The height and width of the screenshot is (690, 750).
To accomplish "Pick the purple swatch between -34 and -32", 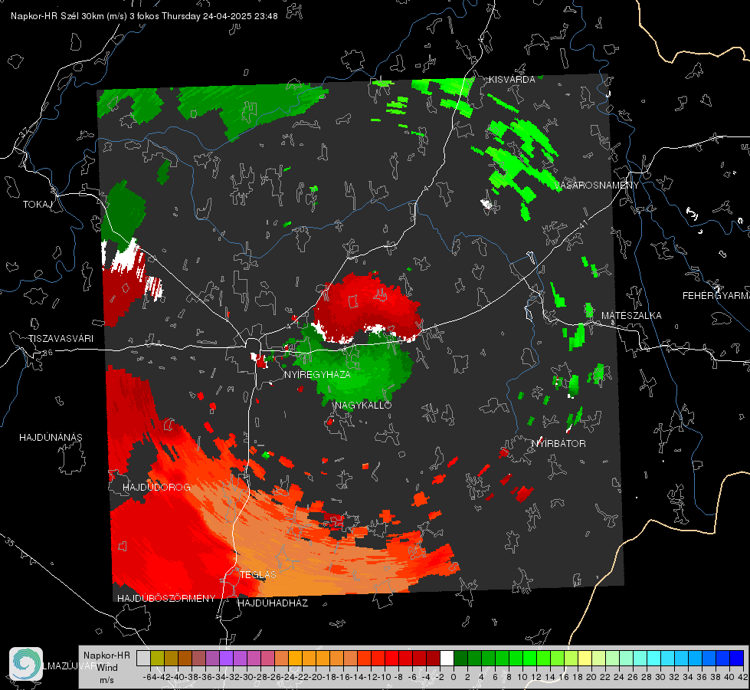I will 226,659.
